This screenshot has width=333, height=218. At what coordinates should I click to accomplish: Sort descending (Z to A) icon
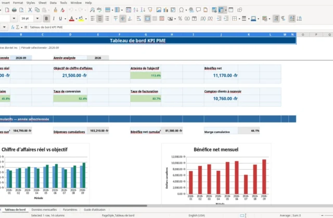pos(143,10)
